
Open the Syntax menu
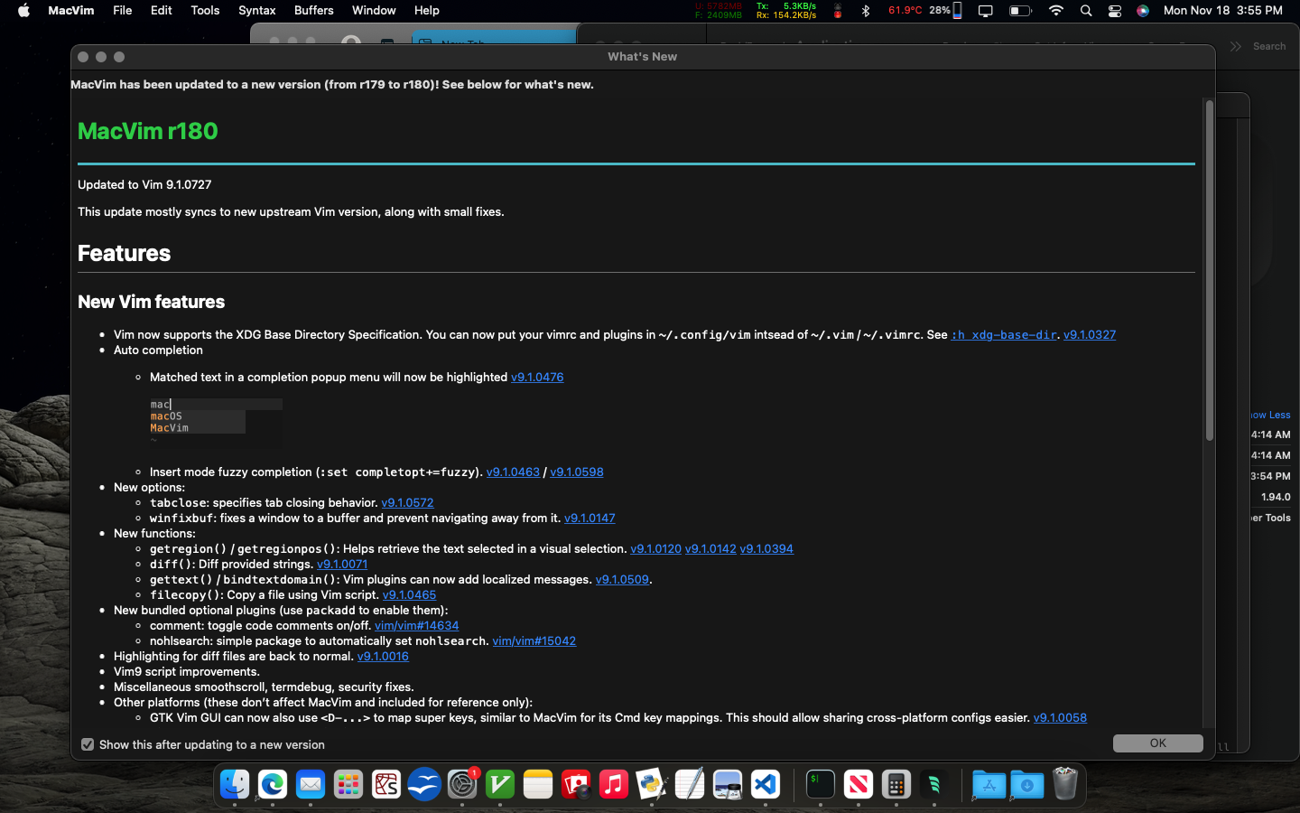256,11
